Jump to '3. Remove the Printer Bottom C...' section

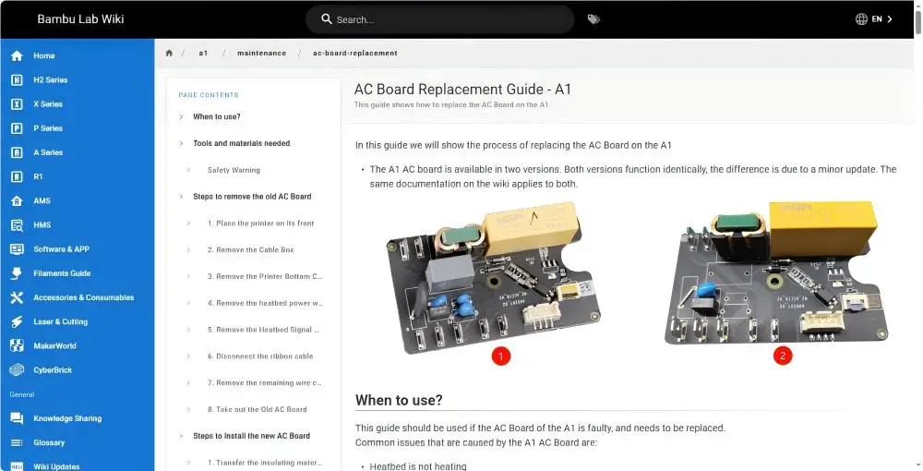click(x=265, y=276)
